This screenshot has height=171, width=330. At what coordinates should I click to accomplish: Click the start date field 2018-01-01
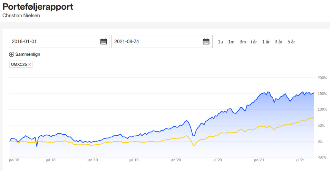(59, 41)
